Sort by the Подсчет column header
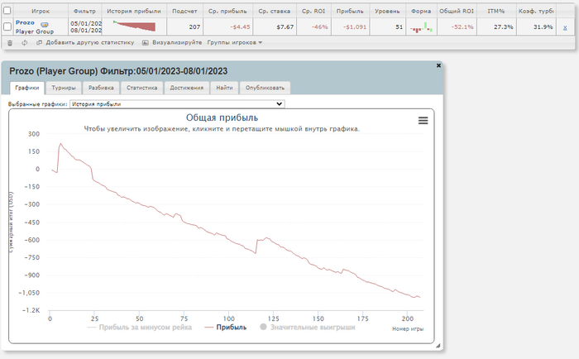This screenshot has width=579, height=359. [184, 11]
